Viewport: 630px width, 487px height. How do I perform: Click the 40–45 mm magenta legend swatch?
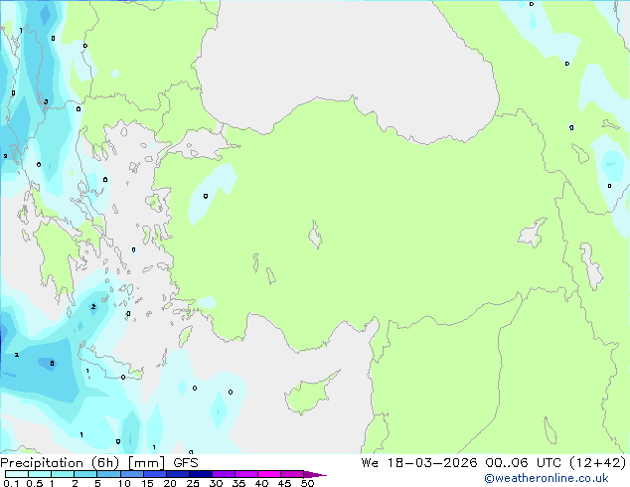click(x=269, y=474)
